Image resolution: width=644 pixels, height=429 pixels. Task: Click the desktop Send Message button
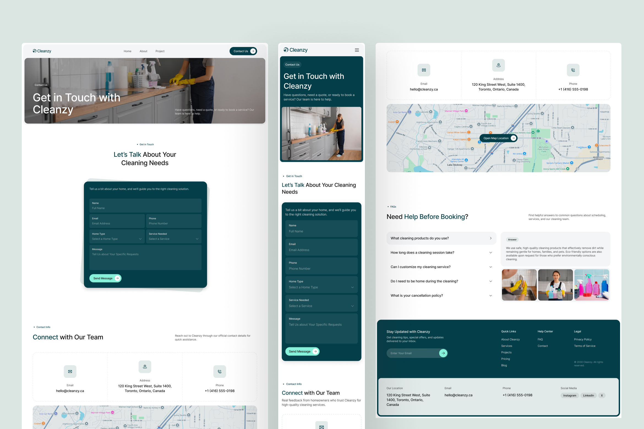pyautogui.click(x=105, y=278)
